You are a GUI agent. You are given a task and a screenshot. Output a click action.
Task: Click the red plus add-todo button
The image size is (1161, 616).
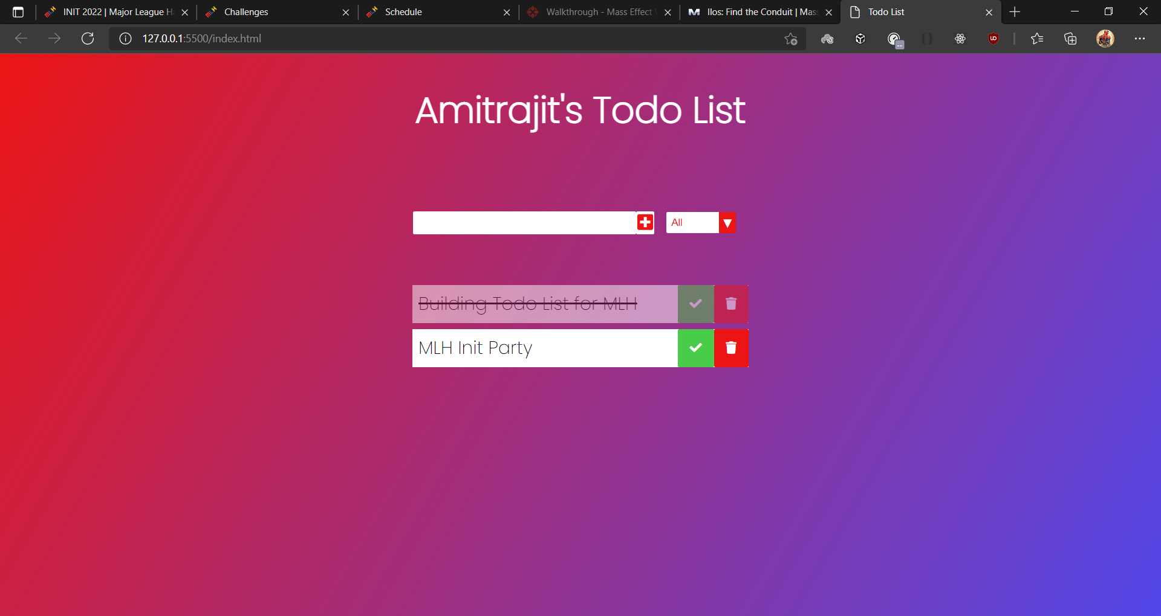pos(645,222)
